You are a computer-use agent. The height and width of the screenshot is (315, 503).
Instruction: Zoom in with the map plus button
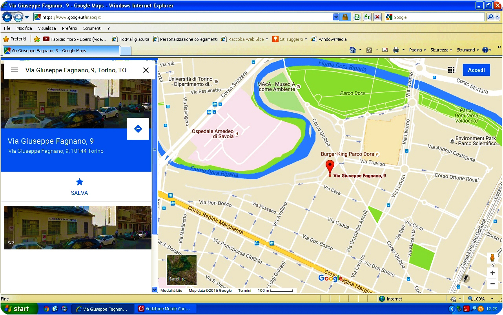[492, 273]
